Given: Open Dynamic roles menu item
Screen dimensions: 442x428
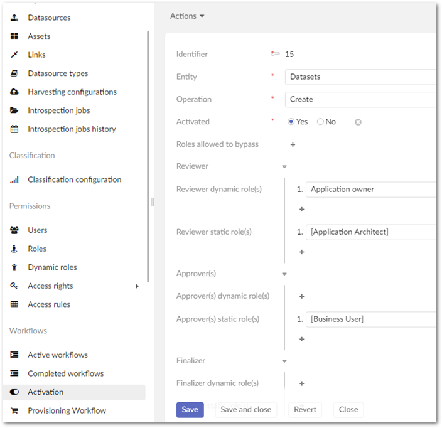Looking at the screenshot, I should click(52, 267).
